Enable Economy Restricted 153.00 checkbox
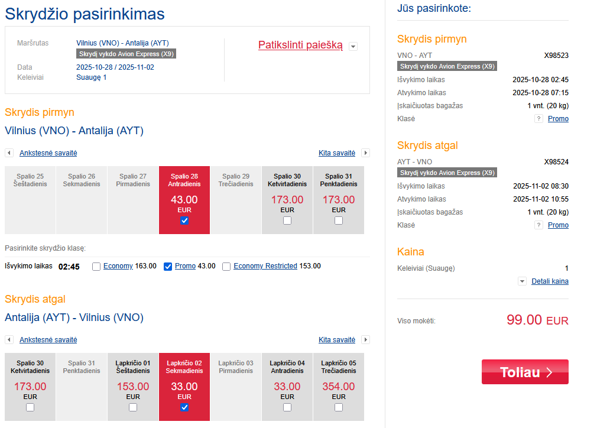This screenshot has height=428, width=597. click(226, 267)
